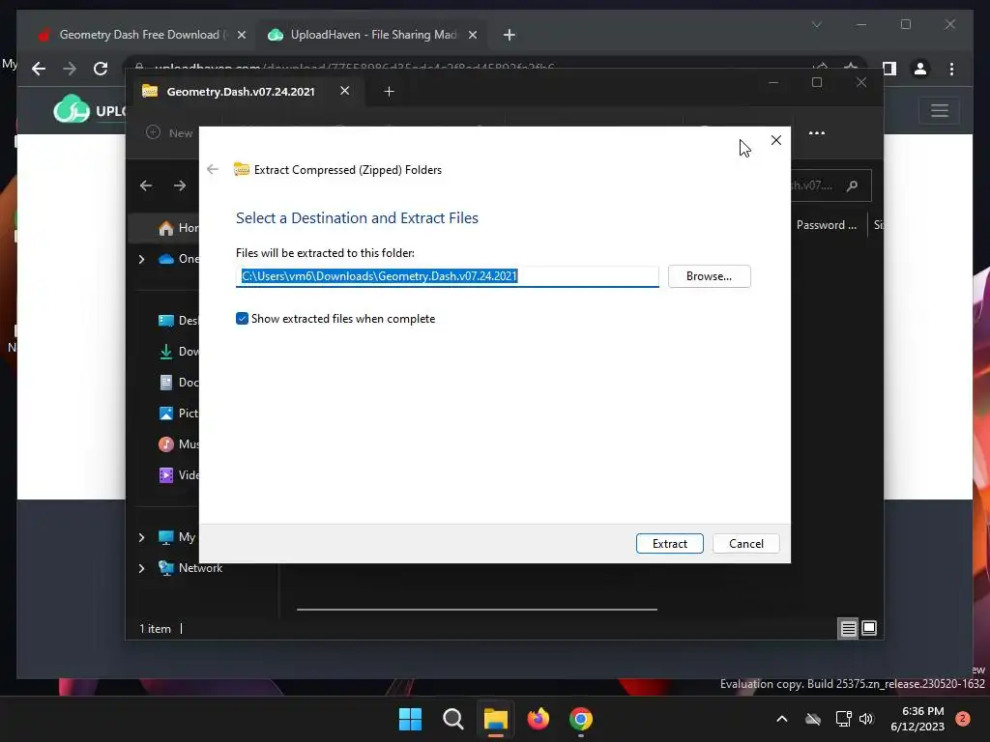Go back in Chrome browser

pyautogui.click(x=39, y=69)
